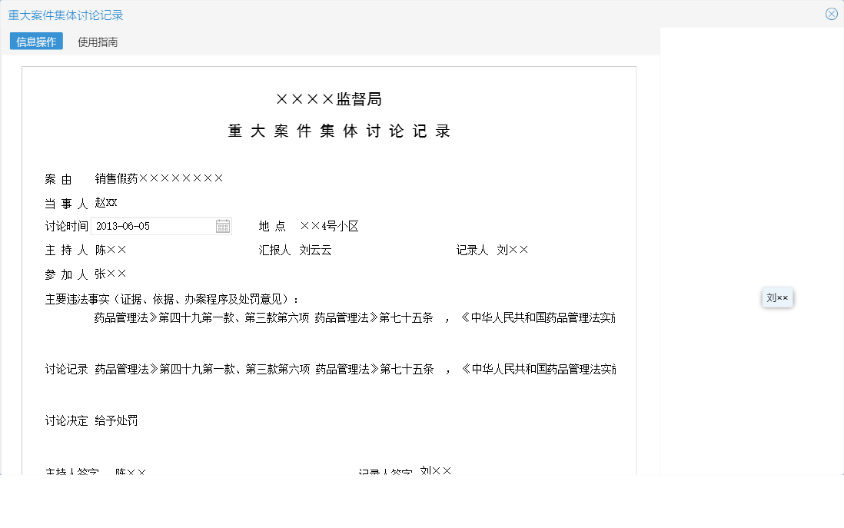
Task: Open the calendar picker beside 讨论时间
Action: click(x=222, y=225)
